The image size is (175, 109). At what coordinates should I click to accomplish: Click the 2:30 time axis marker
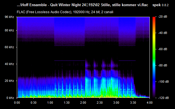pos(100,103)
